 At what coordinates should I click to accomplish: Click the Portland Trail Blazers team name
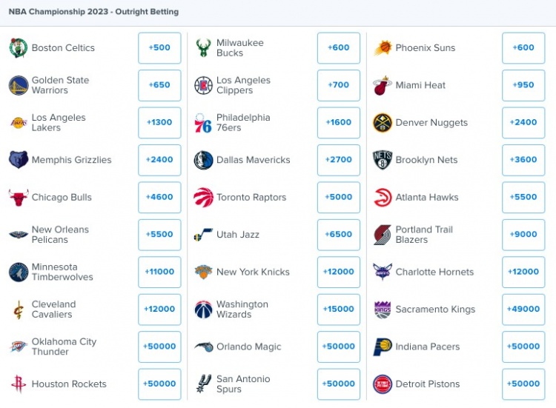click(x=424, y=235)
